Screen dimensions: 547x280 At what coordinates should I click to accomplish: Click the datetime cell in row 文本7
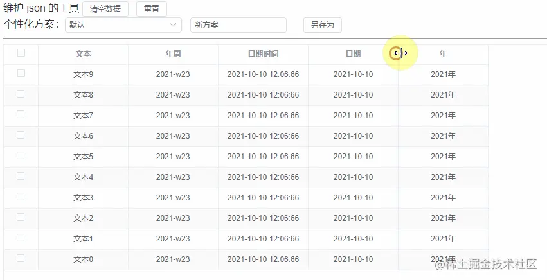coord(263,116)
